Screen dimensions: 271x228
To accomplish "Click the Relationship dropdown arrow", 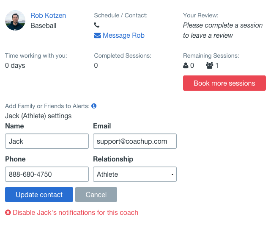I will (172, 174).
